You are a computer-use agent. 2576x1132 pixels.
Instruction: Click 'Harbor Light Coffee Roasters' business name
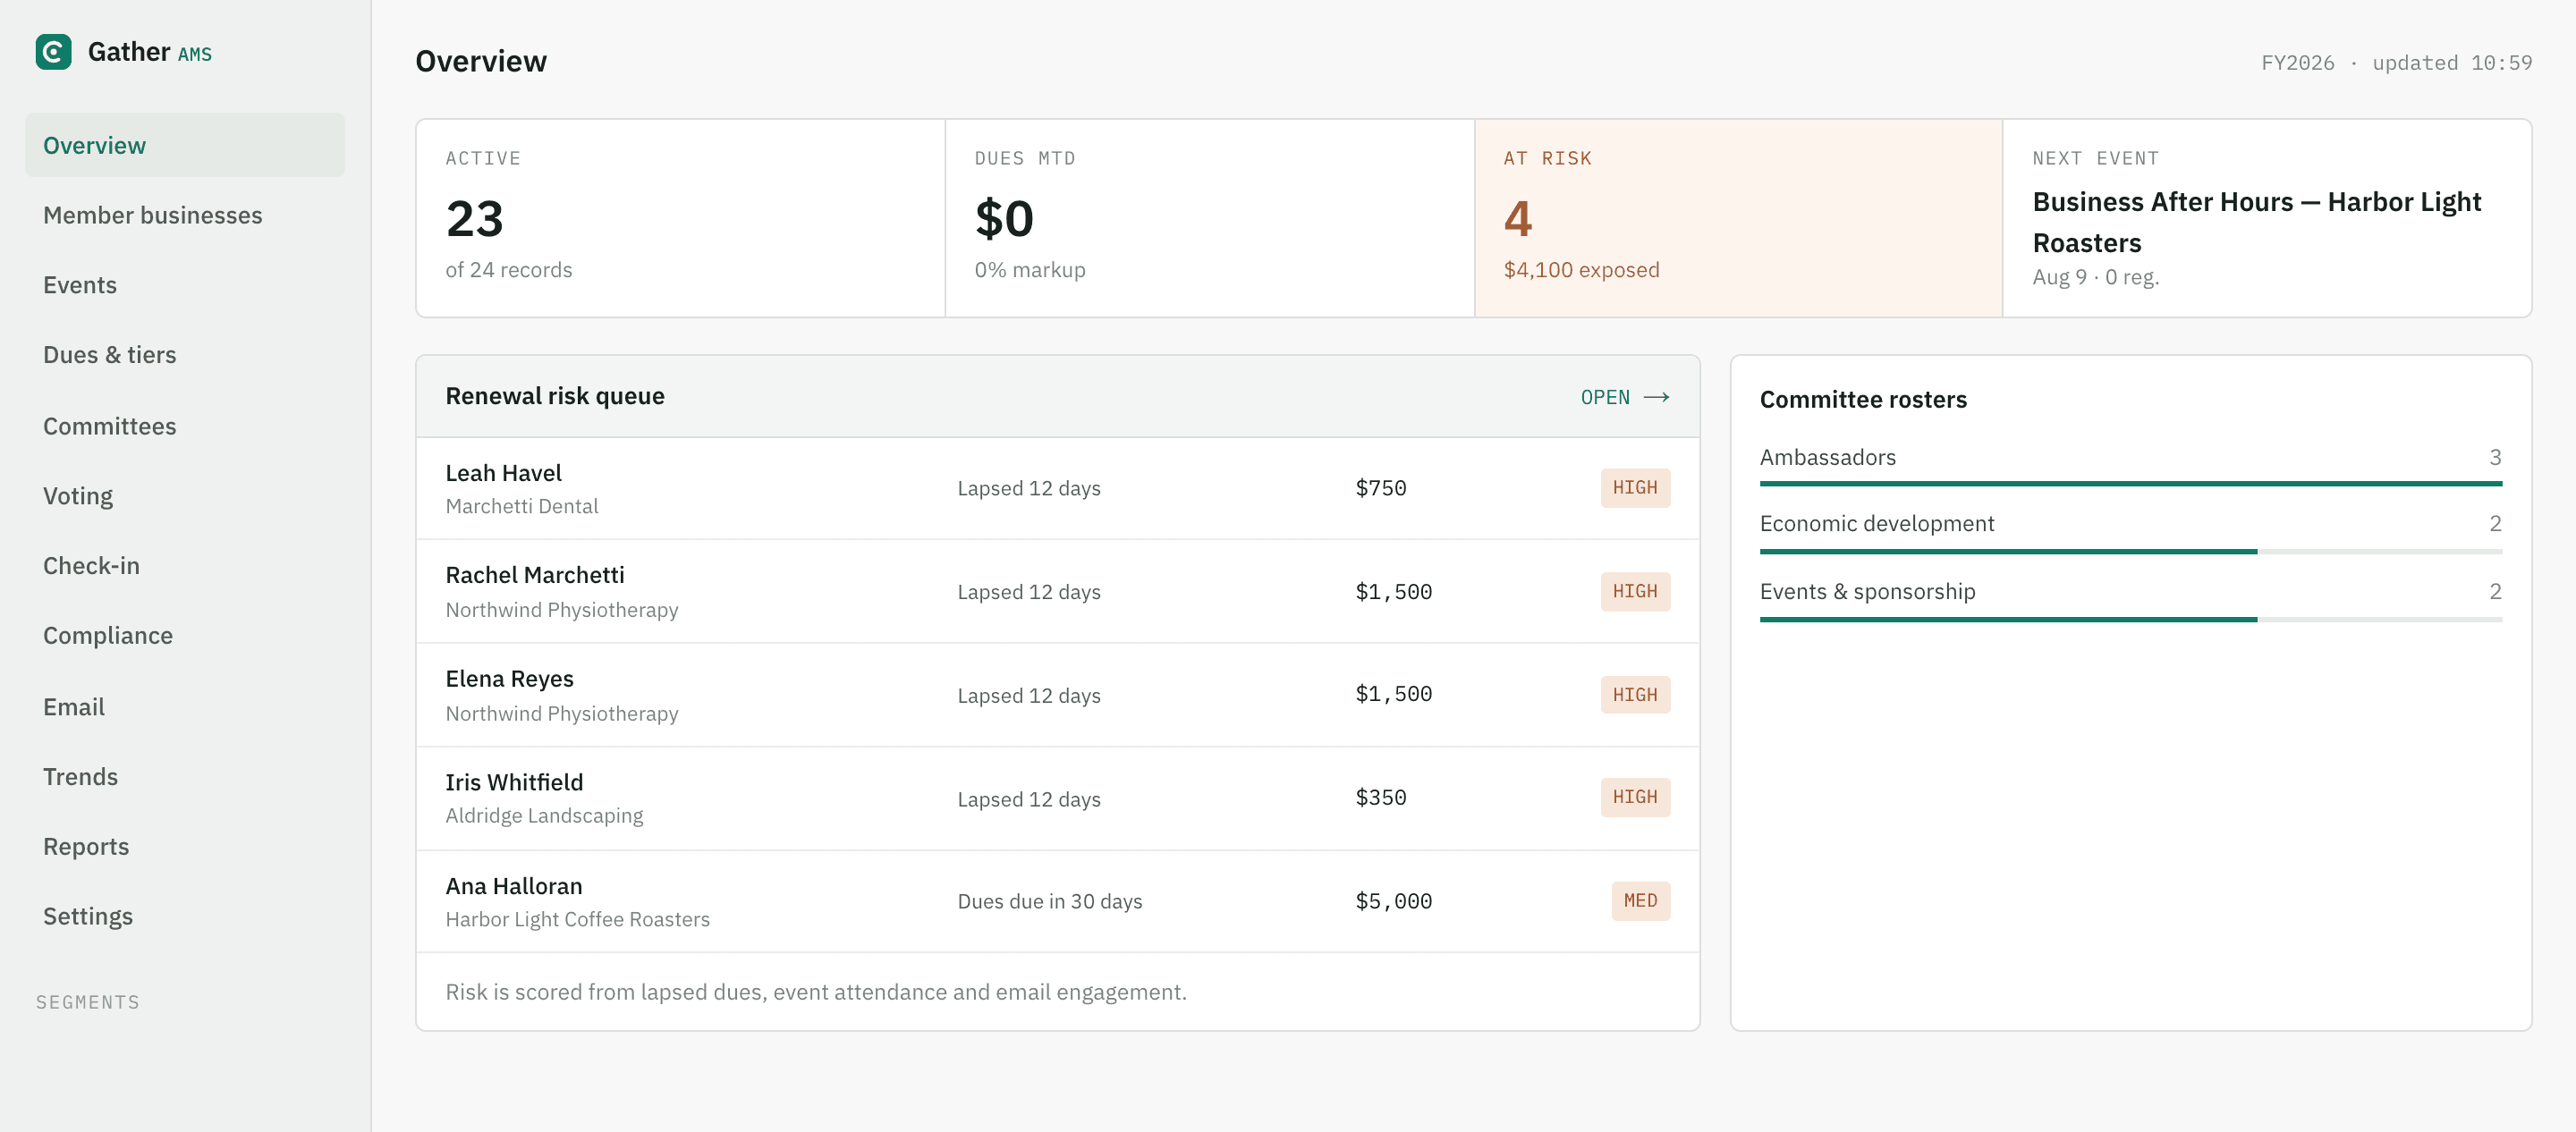(x=577, y=919)
